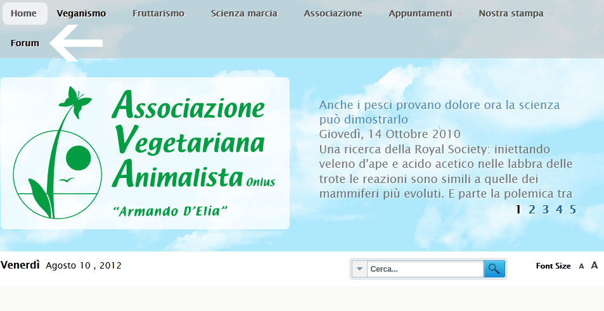Open the Associazione menu
This screenshot has height=311, width=604.
(333, 13)
